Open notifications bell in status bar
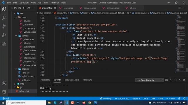This screenshot has height=105, width=188. 184,99
